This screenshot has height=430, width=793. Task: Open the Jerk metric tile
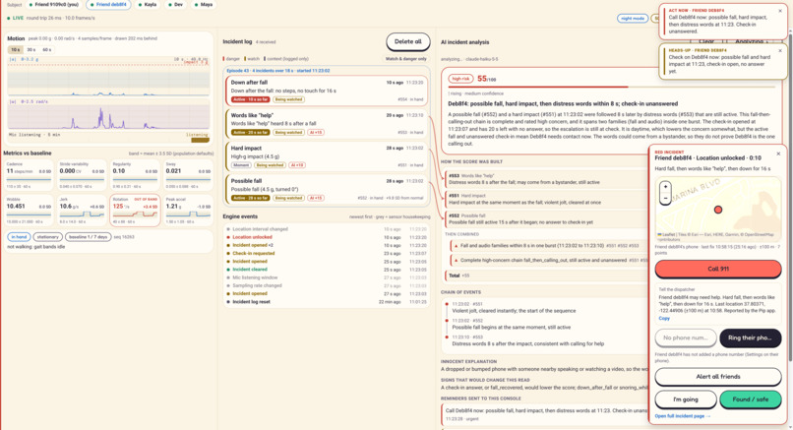tap(82, 210)
